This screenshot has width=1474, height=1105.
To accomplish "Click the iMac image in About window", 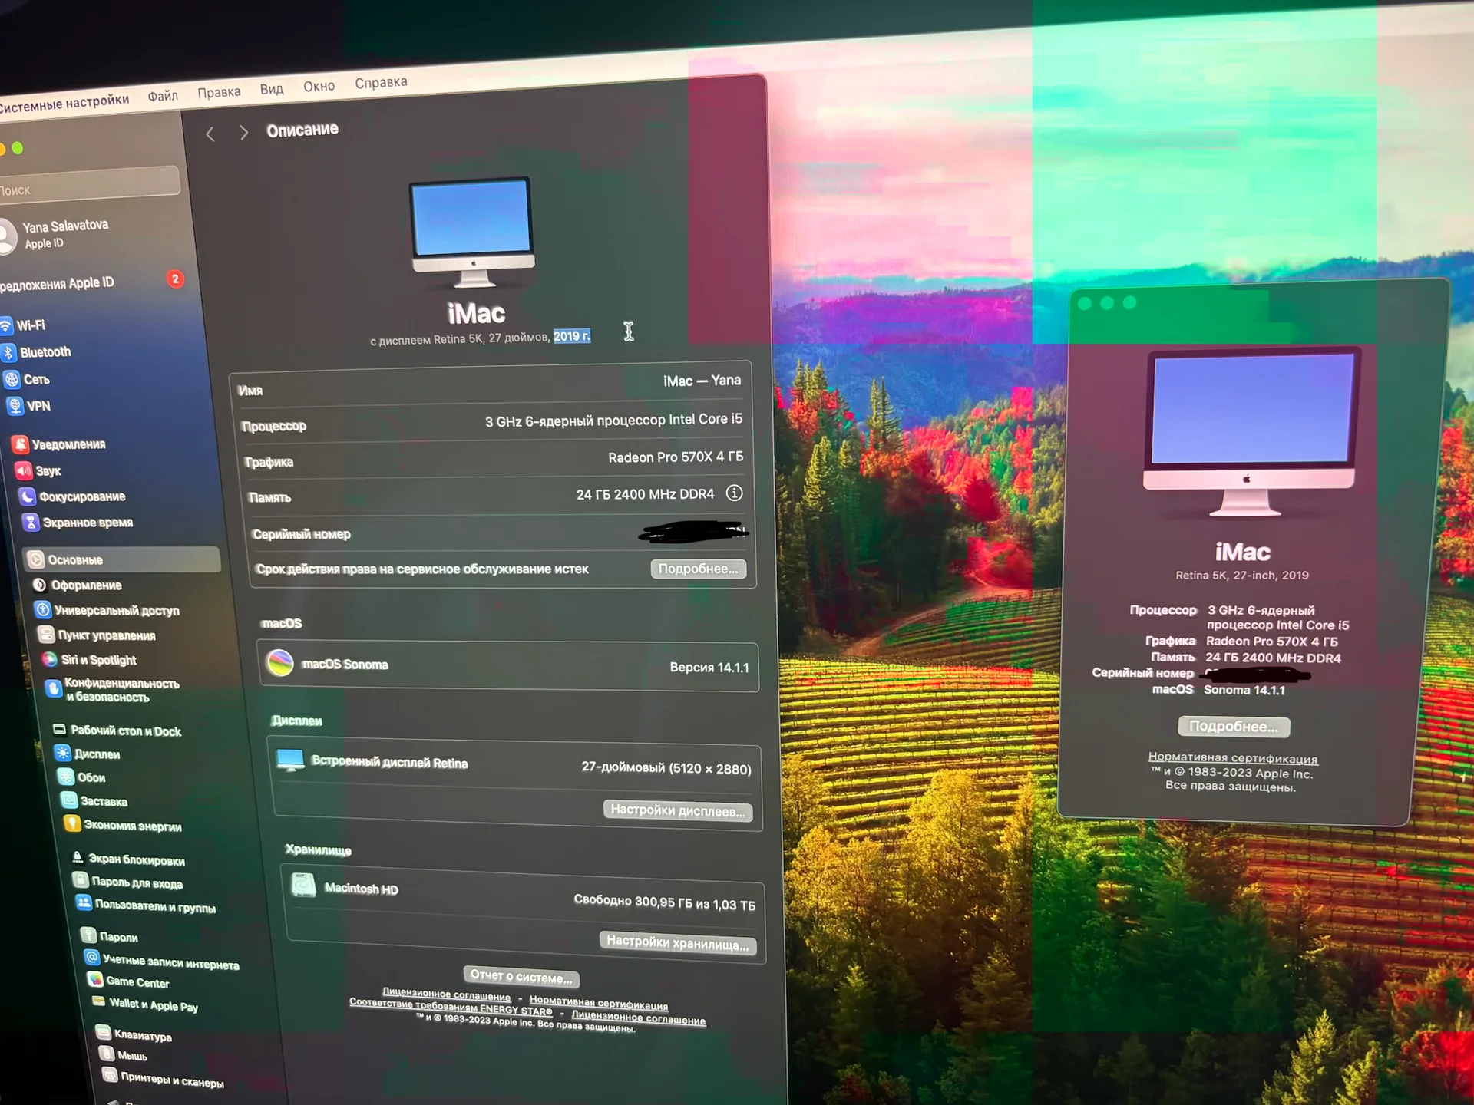I will pos(1251,432).
